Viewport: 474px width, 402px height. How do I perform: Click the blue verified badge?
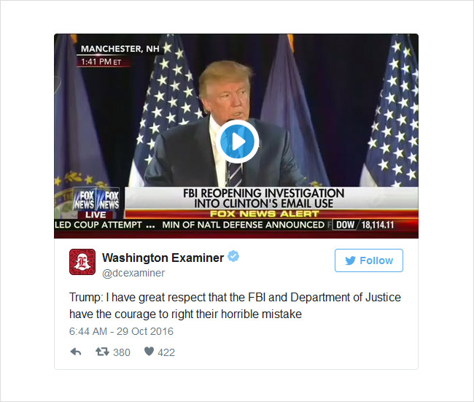point(233,256)
